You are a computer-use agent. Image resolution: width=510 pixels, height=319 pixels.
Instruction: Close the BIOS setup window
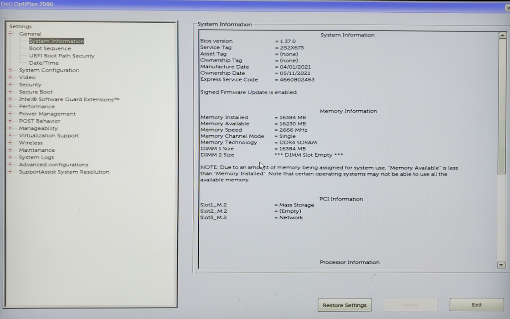coord(507,8)
